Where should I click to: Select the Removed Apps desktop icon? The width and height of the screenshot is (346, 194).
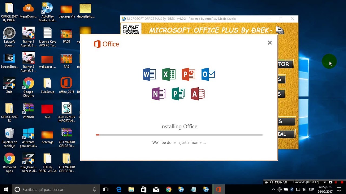pyautogui.click(x=9, y=163)
